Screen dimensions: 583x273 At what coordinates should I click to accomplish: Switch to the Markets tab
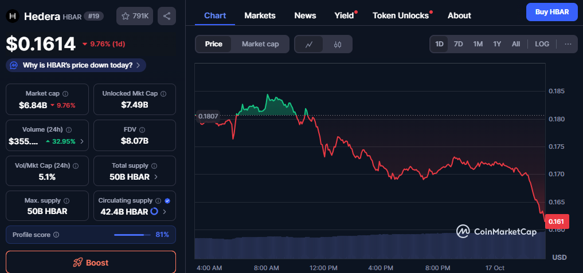click(260, 15)
